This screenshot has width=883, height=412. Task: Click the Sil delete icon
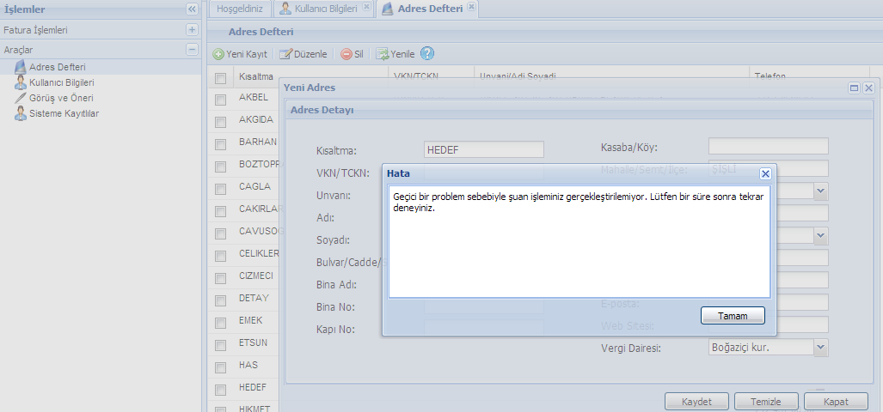point(346,54)
